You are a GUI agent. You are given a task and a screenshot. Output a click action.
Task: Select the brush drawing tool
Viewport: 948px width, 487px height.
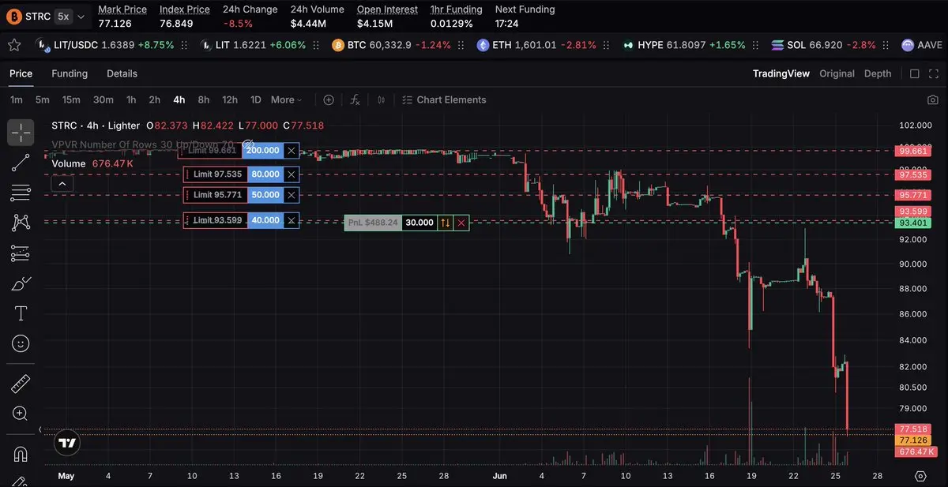coord(21,283)
